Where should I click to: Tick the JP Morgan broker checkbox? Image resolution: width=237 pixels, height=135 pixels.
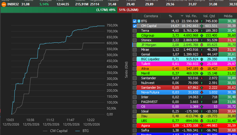(x=135, y=45)
